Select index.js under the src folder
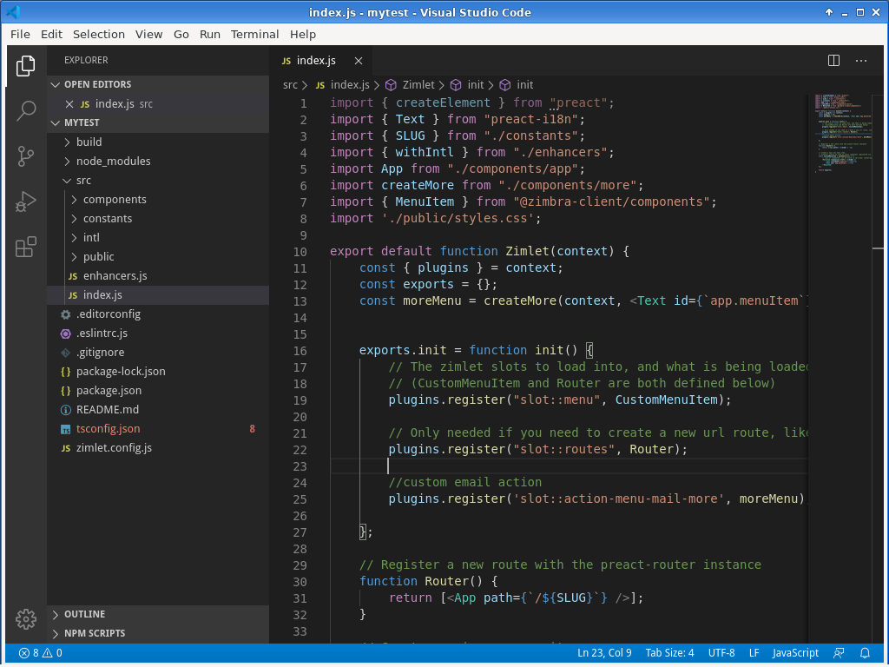Viewport: 889px width, 667px height. (158, 295)
